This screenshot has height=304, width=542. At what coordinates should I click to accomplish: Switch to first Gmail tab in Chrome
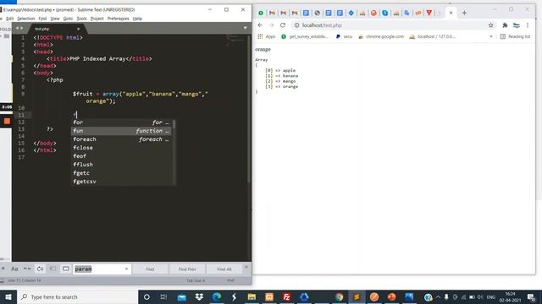(x=272, y=14)
